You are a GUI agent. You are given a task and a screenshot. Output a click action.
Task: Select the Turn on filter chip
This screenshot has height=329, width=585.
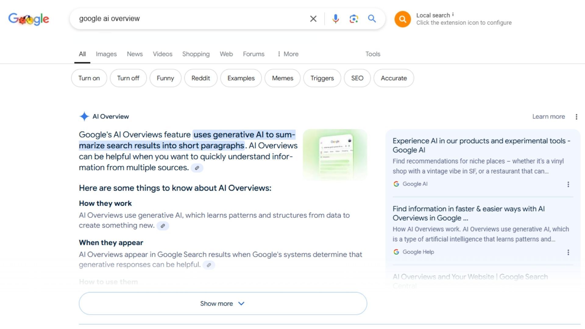click(x=89, y=78)
